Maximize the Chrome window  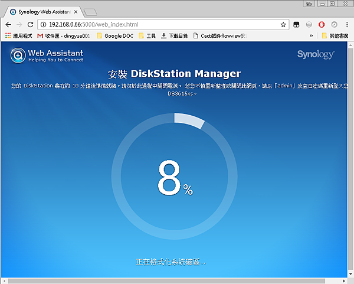coord(332,4)
